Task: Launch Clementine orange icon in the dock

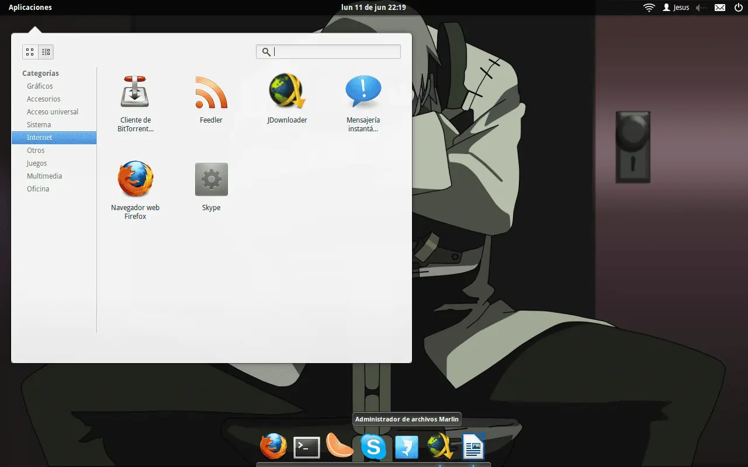Action: click(340, 446)
